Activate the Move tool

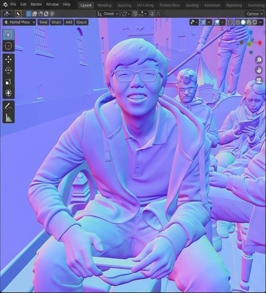tap(8, 59)
